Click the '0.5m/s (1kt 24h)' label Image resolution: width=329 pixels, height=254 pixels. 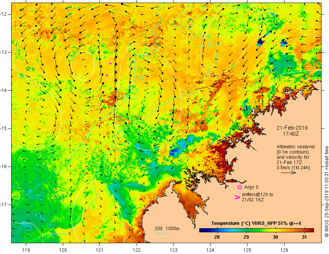click(x=293, y=168)
